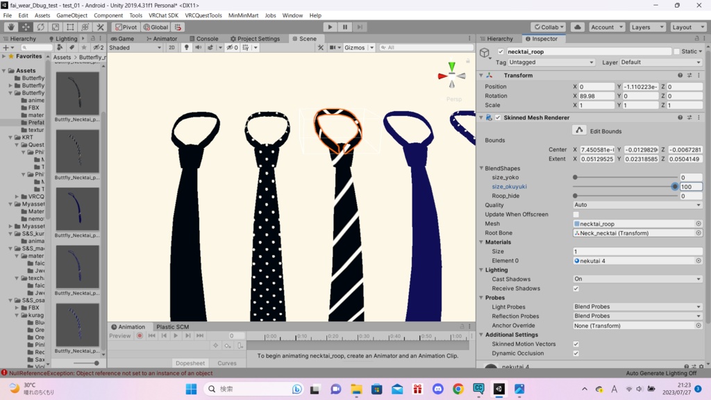The image size is (711, 400).
Task: Toggle scene lighting bulb icon
Action: click(x=186, y=48)
